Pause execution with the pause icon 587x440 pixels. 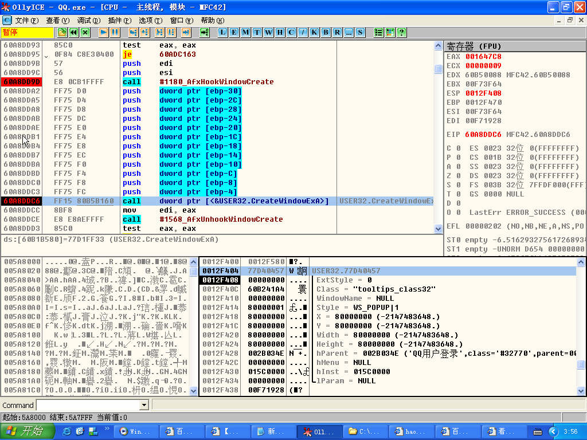(115, 32)
